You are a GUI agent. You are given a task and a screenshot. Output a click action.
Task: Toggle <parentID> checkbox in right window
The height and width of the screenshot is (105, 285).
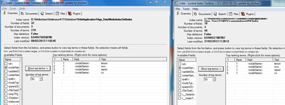click(x=180, y=87)
